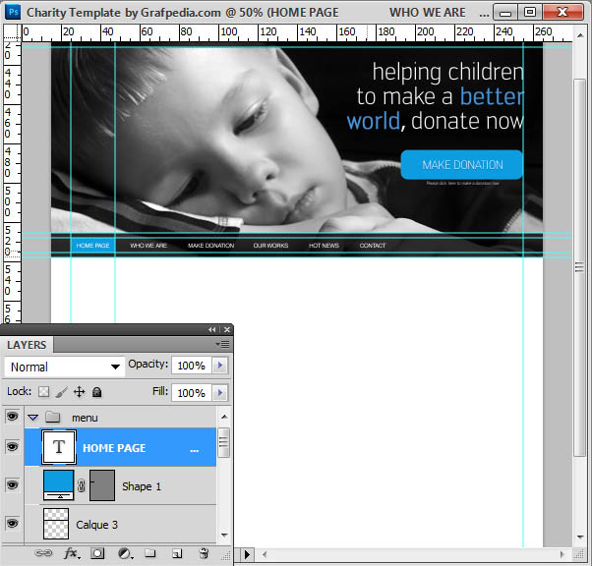Screen dimensions: 592x566
Task: Open the fx layer style menu
Action: 71,553
